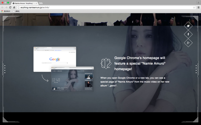The height and width of the screenshot is (125, 201).
Task: Open the Chrome hamburger menu
Action: 198,7
